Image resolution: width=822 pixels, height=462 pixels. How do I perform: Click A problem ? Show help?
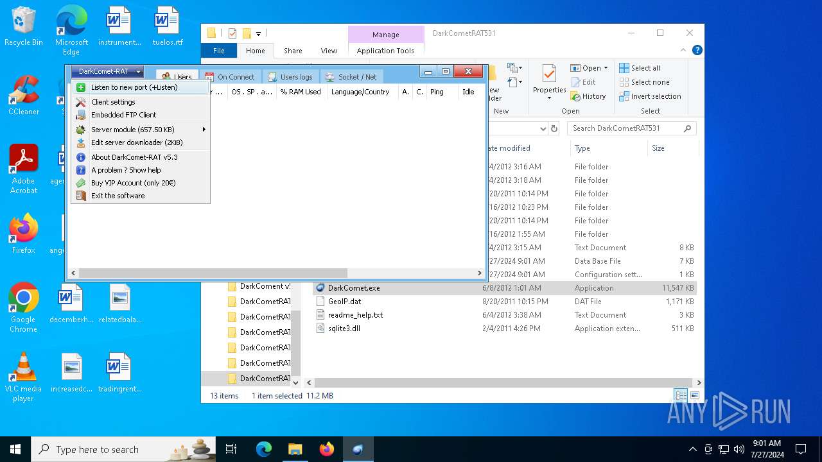point(141,170)
